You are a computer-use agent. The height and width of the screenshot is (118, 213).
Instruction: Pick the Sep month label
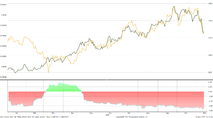point(167,113)
